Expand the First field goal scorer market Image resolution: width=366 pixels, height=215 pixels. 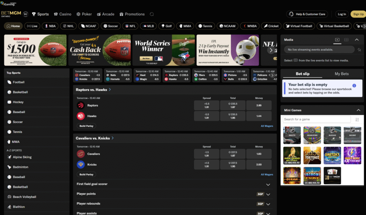point(268,184)
